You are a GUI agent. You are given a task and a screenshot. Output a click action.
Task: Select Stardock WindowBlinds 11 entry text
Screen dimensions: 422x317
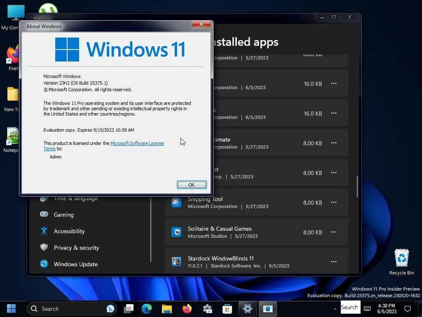point(221,258)
